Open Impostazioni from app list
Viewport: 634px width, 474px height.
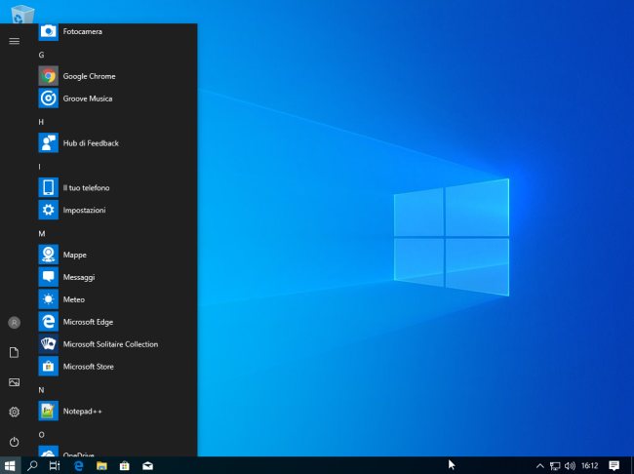pyautogui.click(x=84, y=210)
